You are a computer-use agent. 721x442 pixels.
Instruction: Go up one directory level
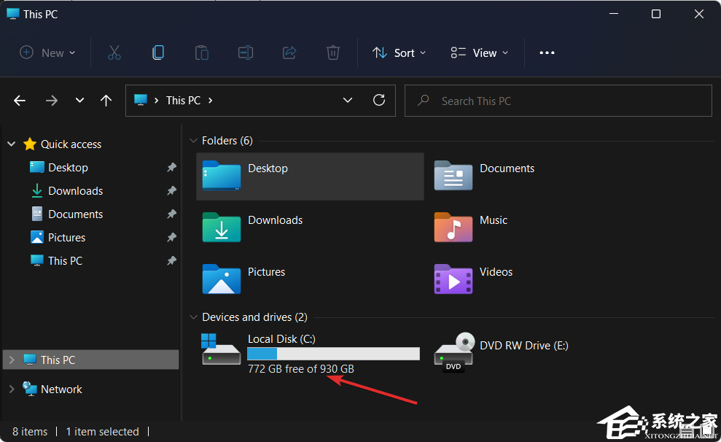tap(106, 101)
